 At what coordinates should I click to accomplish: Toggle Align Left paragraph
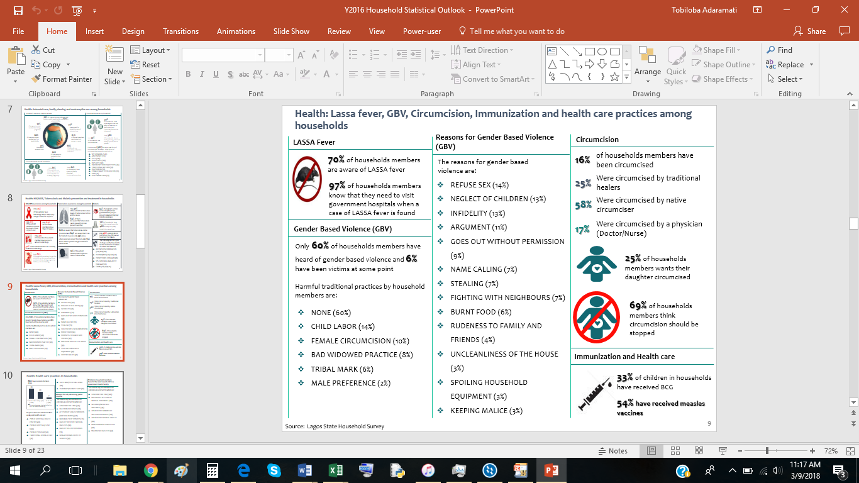353,74
